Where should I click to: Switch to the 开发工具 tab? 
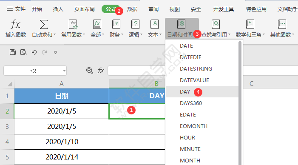[x=223, y=9]
